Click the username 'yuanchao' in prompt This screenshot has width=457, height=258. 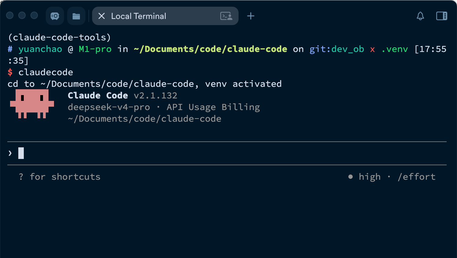40,49
